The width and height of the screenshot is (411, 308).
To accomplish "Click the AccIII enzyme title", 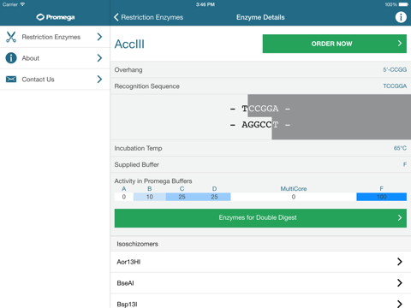I will click(x=129, y=44).
